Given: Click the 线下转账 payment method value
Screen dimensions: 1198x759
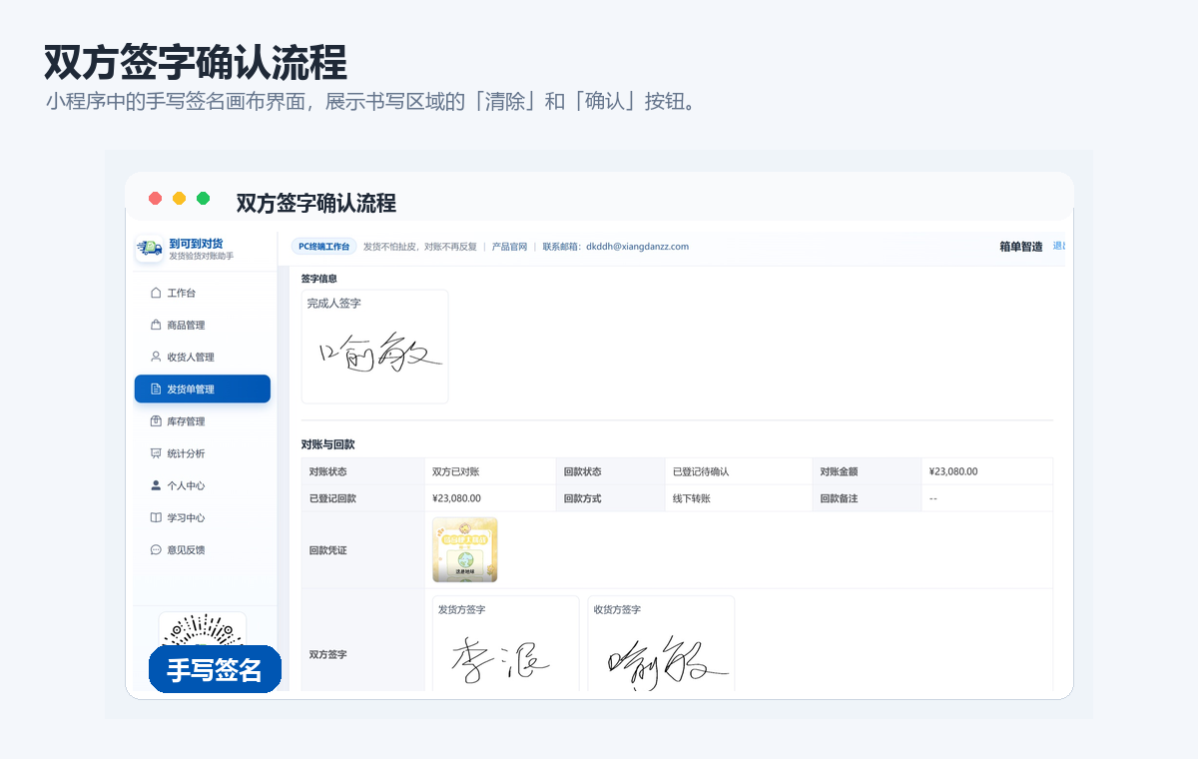Looking at the screenshot, I should (692, 498).
